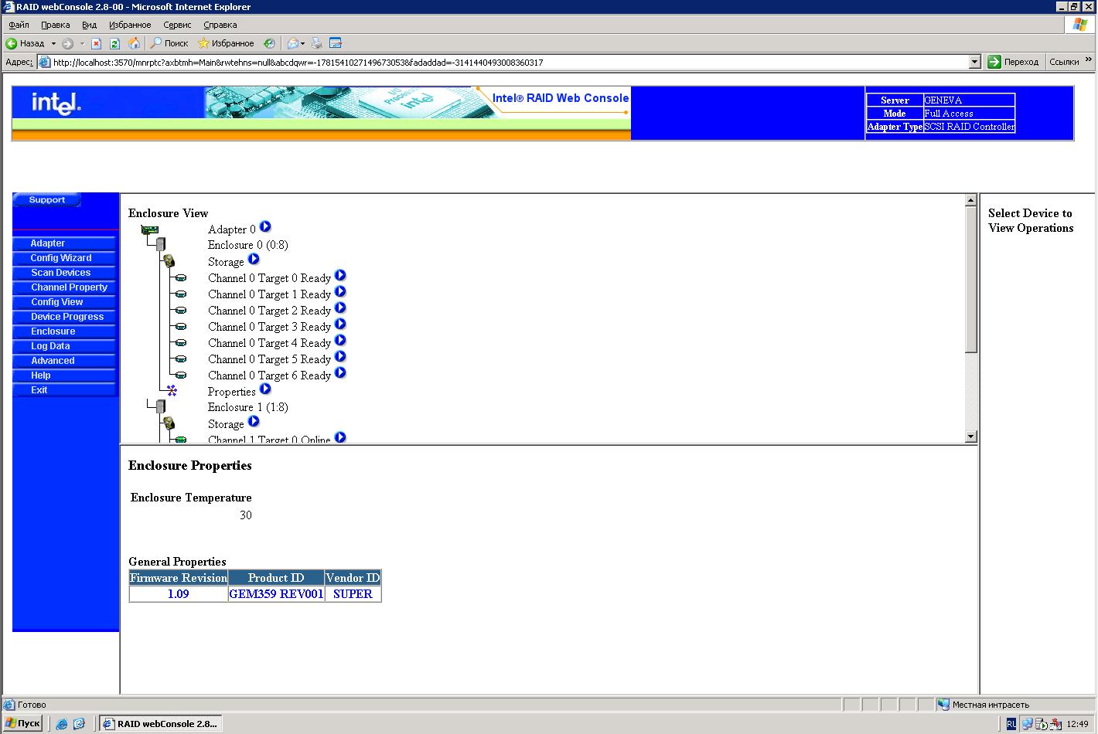
Task: Click the Пуск Start button
Action: click(x=22, y=724)
